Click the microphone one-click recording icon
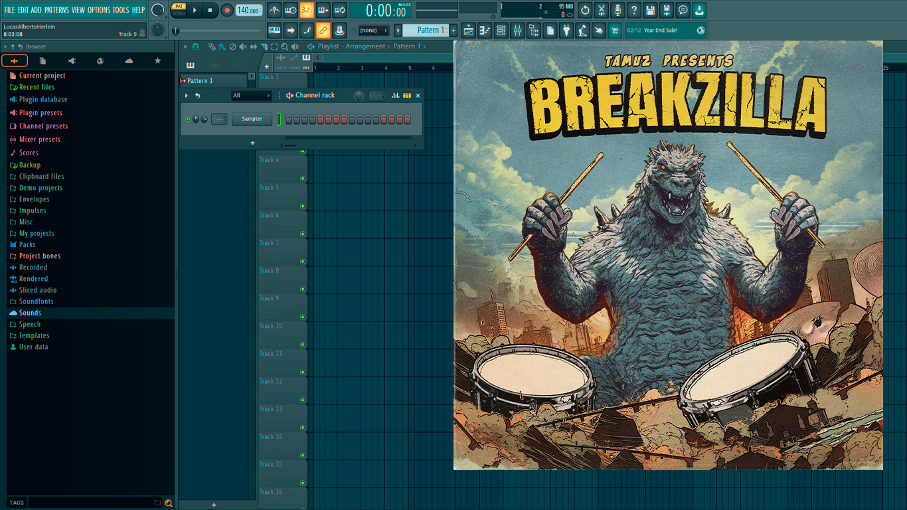 [x=618, y=10]
